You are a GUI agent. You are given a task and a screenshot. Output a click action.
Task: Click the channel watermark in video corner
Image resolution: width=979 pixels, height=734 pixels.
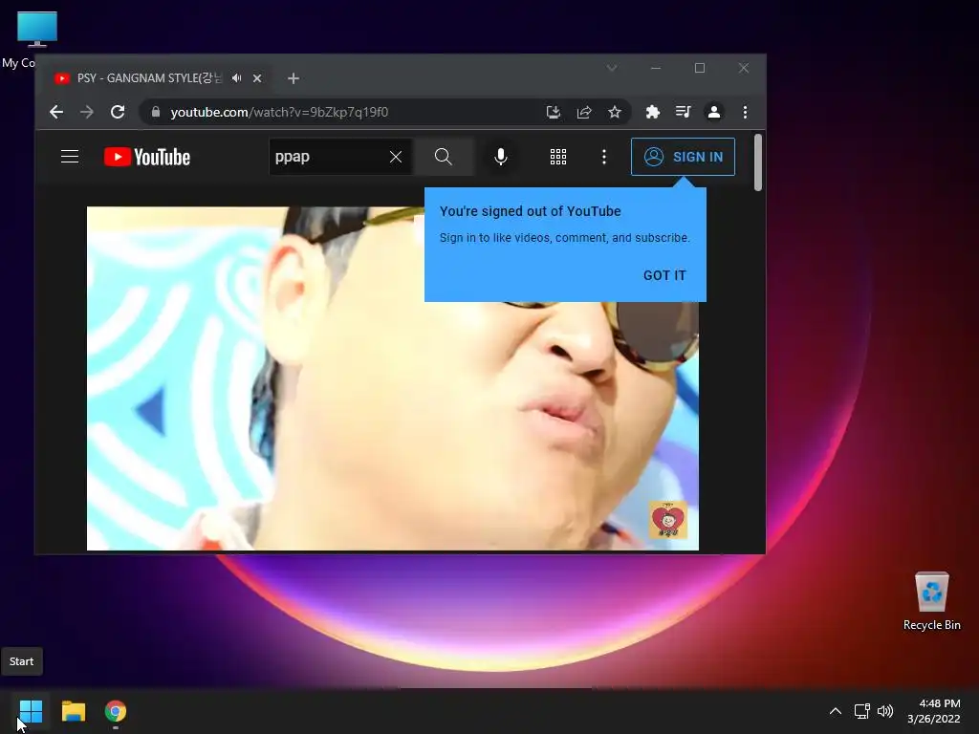pyautogui.click(x=668, y=519)
